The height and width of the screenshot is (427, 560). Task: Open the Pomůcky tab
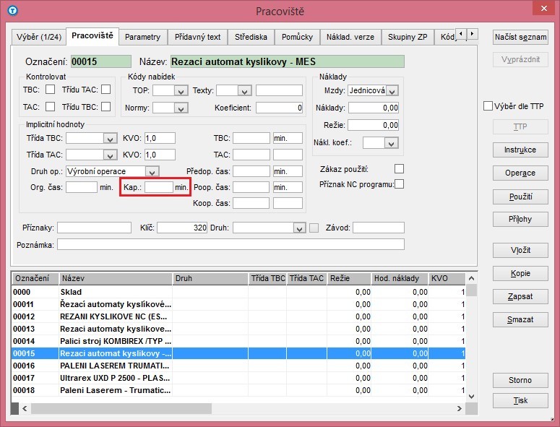point(297,37)
